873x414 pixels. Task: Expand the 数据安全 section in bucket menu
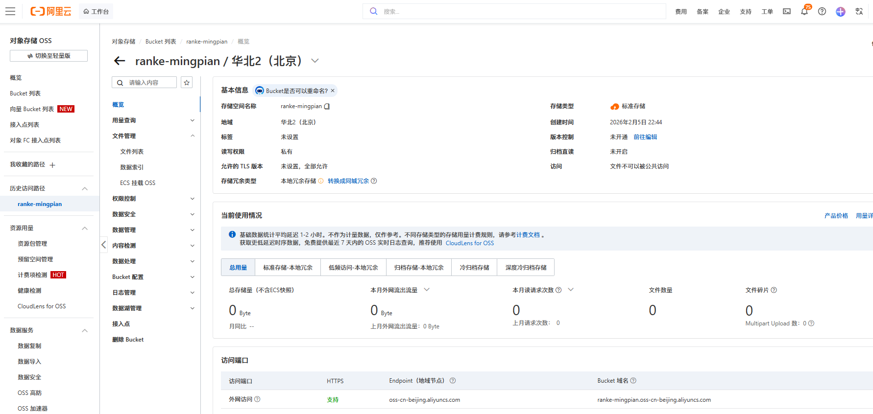pyautogui.click(x=193, y=214)
